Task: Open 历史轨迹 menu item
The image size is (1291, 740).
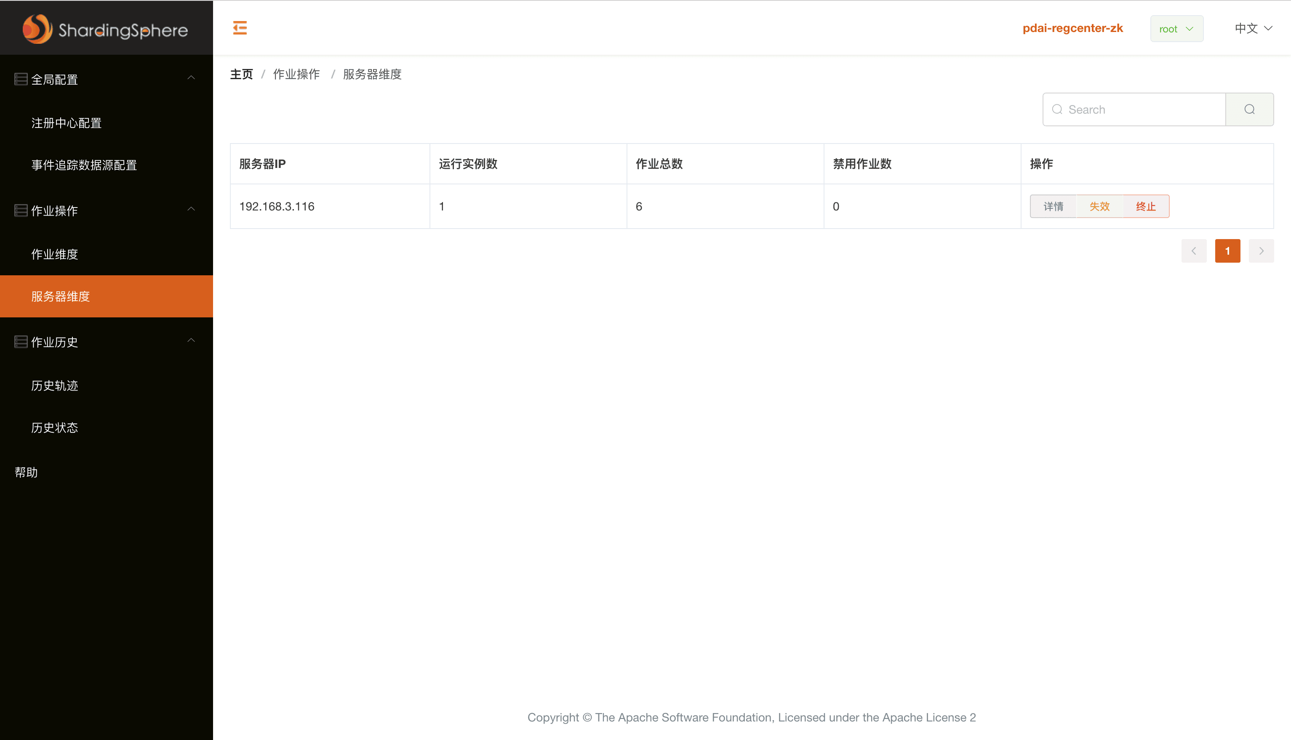Action: (55, 386)
